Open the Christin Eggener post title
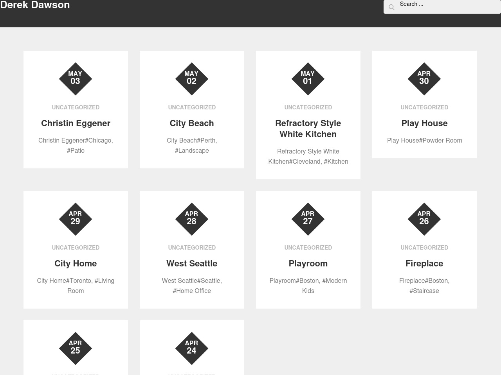This screenshot has height=375, width=501. (x=76, y=123)
